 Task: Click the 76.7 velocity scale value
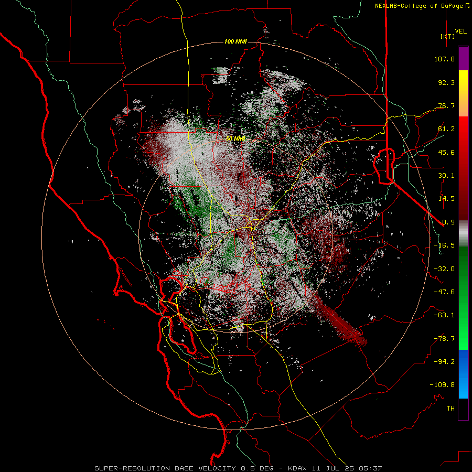coord(446,105)
